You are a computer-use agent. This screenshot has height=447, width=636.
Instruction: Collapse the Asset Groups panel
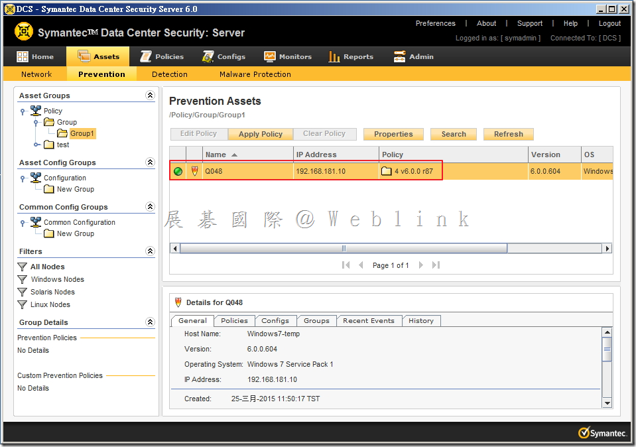point(150,96)
